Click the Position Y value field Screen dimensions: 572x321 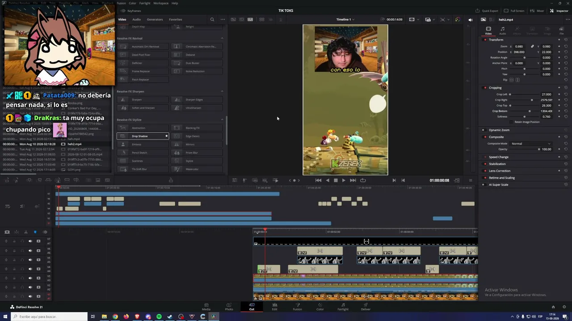tap(547, 52)
